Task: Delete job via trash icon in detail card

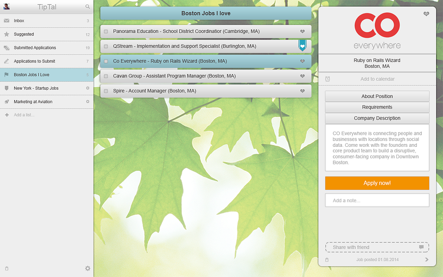Action: 327,260
